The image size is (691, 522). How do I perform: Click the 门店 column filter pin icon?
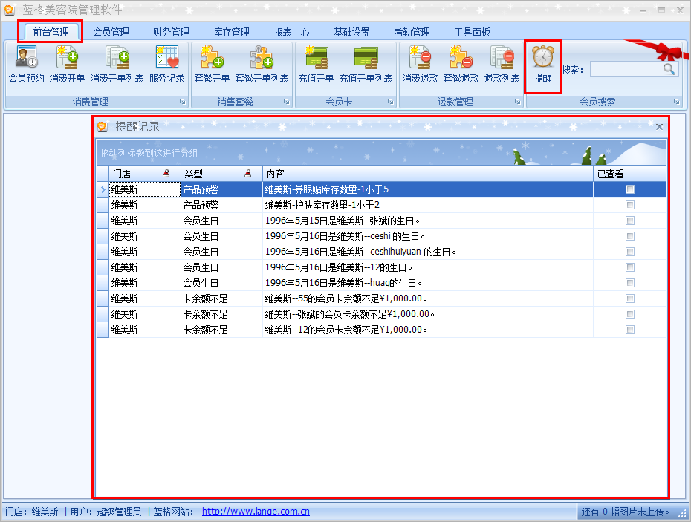pyautogui.click(x=166, y=174)
